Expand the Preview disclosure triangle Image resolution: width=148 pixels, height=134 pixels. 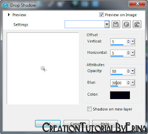click(x=9, y=15)
